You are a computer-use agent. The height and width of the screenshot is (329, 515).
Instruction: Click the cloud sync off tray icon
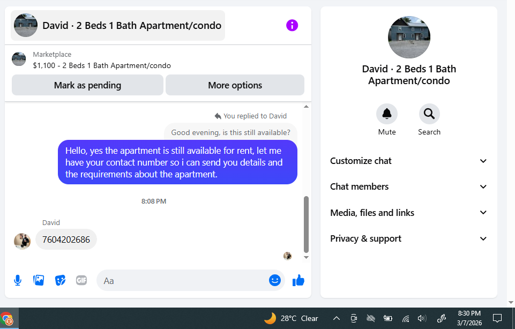[x=371, y=318]
